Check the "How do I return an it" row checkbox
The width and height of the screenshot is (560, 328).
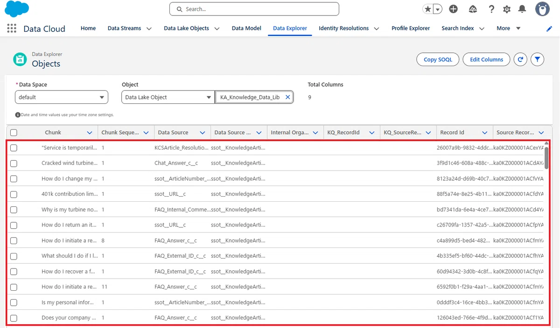pos(14,225)
